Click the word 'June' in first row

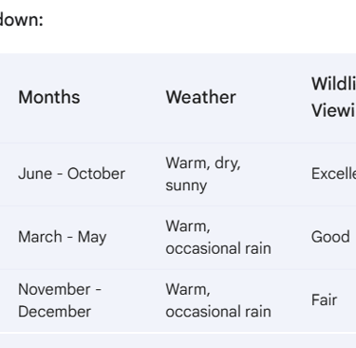(35, 174)
